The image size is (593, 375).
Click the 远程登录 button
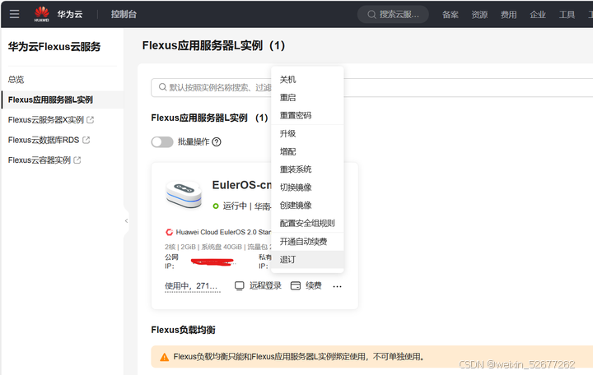click(x=265, y=285)
